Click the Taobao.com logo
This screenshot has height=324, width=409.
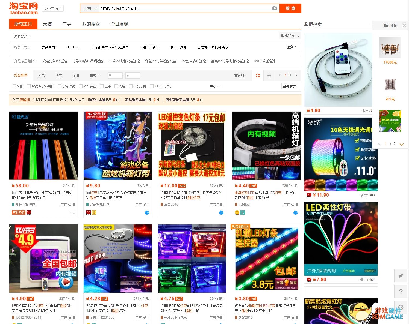(x=23, y=8)
